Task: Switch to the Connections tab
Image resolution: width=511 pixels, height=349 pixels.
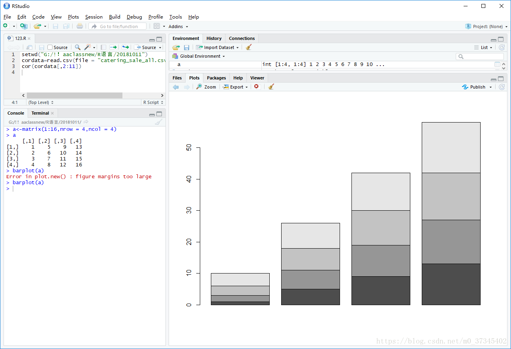Action: (x=242, y=38)
